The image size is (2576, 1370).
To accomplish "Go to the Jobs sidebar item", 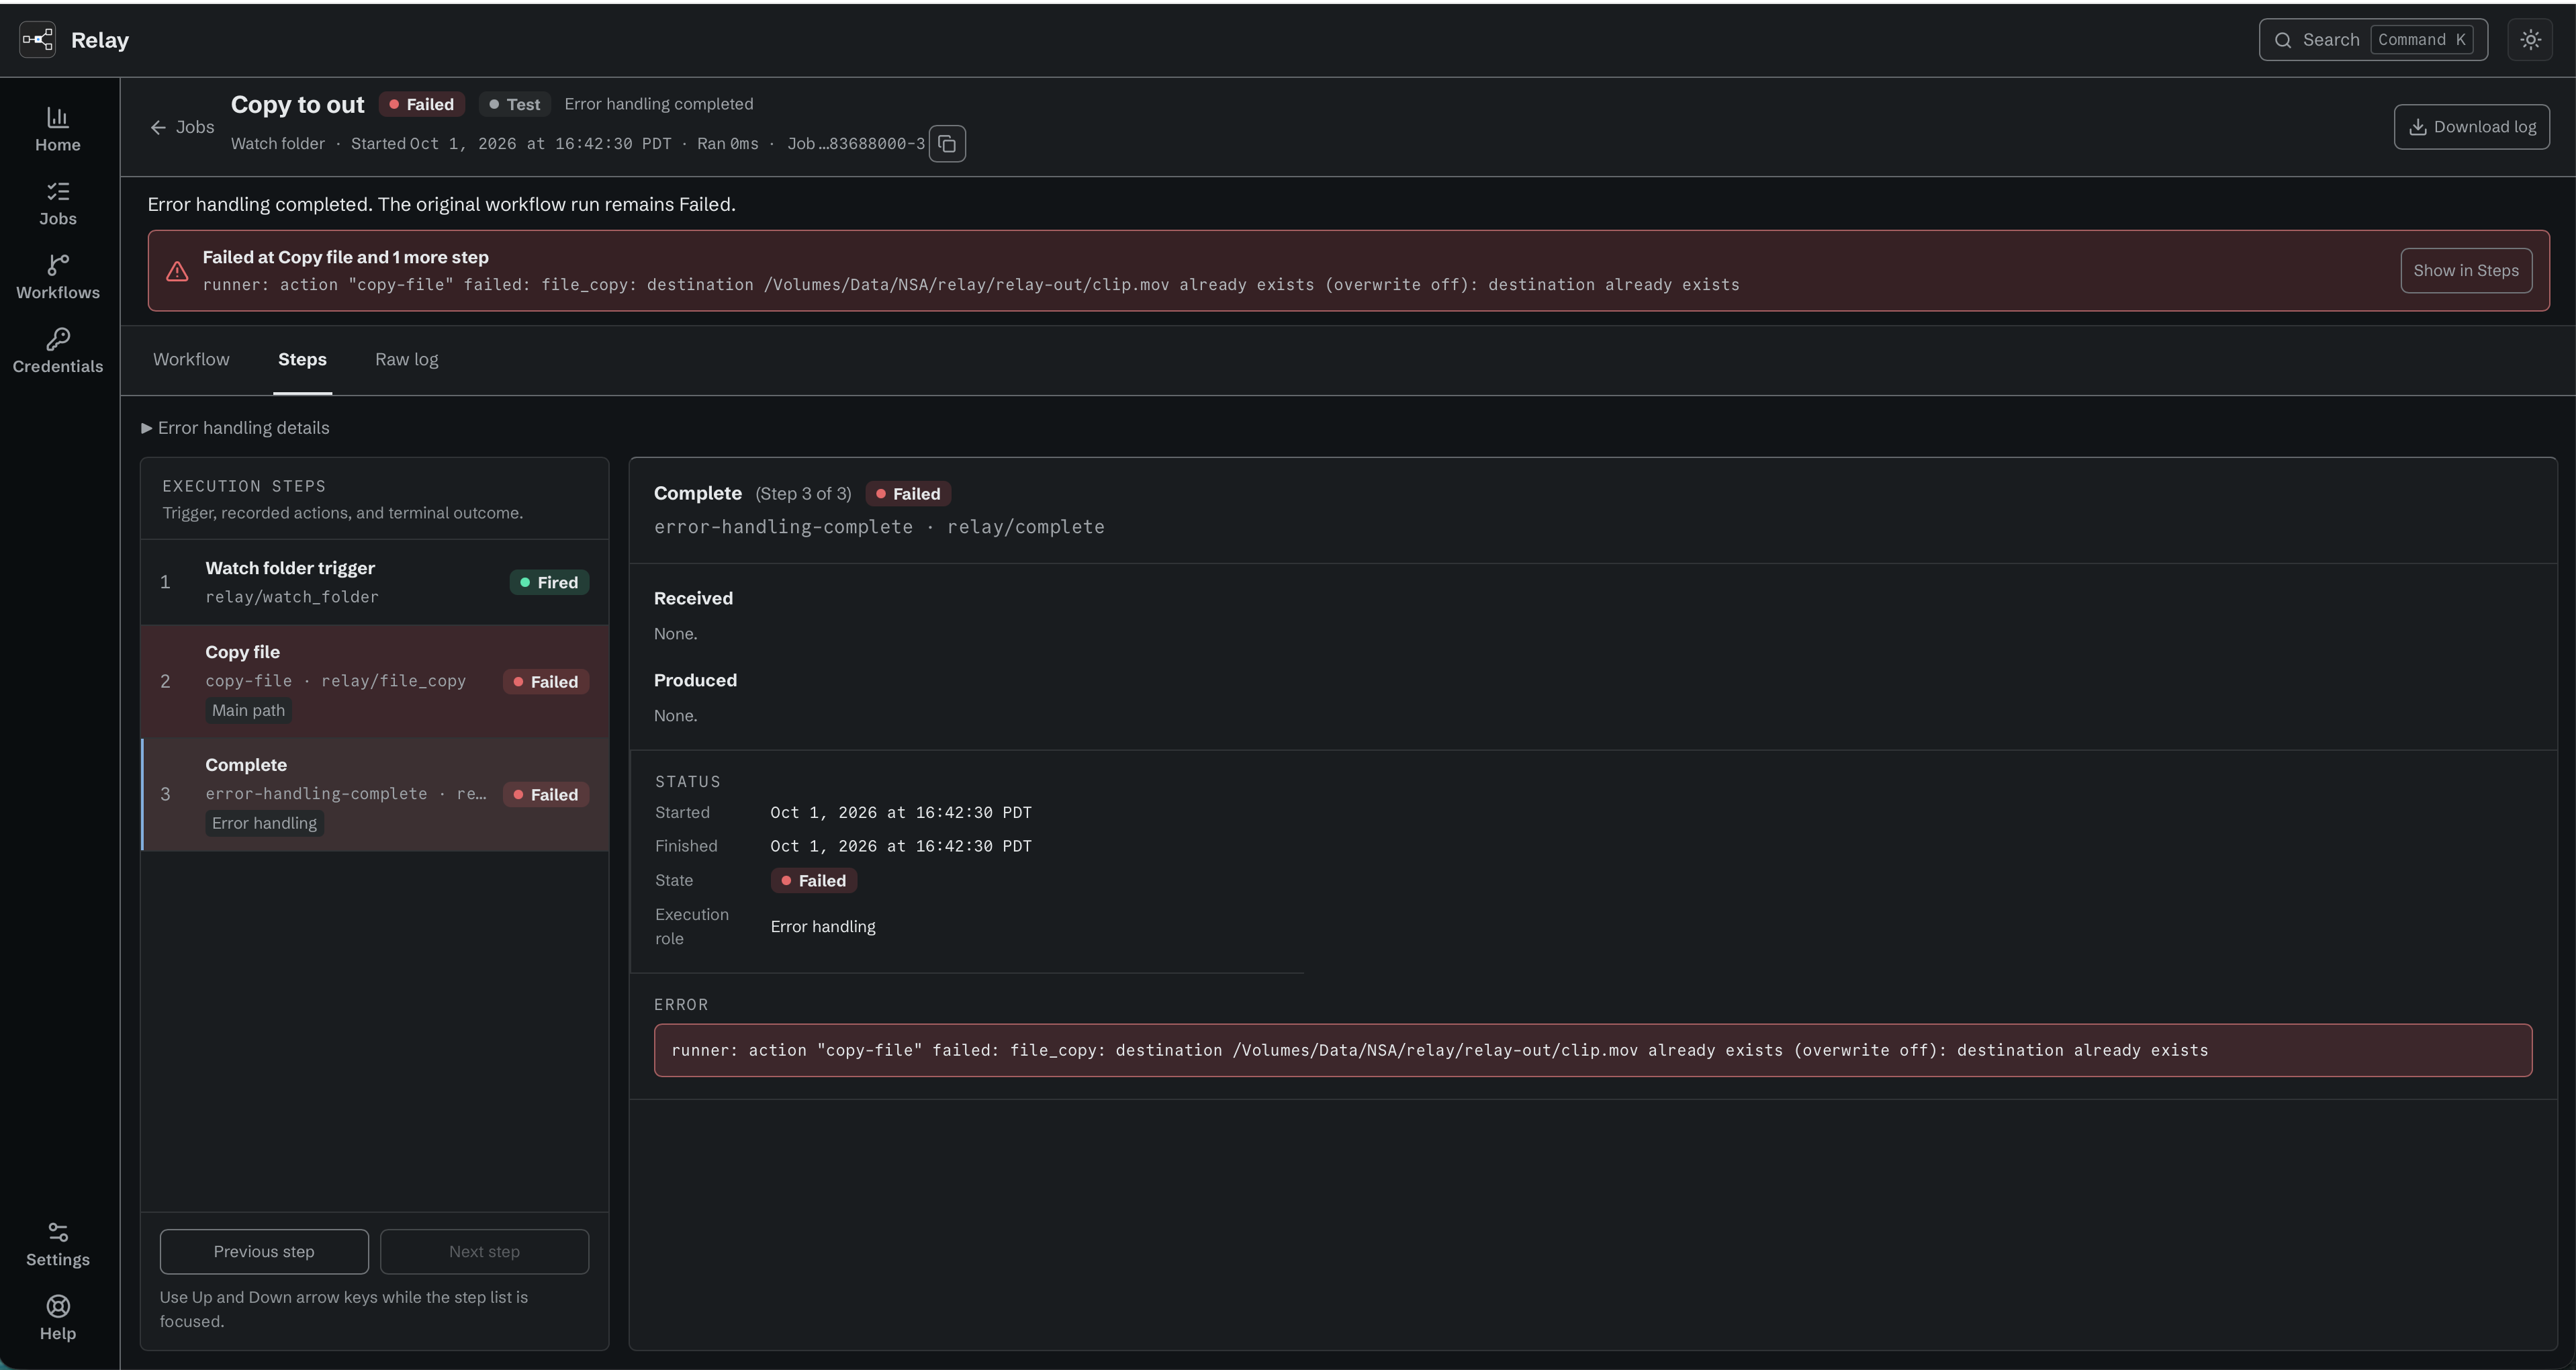I will pyautogui.click(x=58, y=204).
